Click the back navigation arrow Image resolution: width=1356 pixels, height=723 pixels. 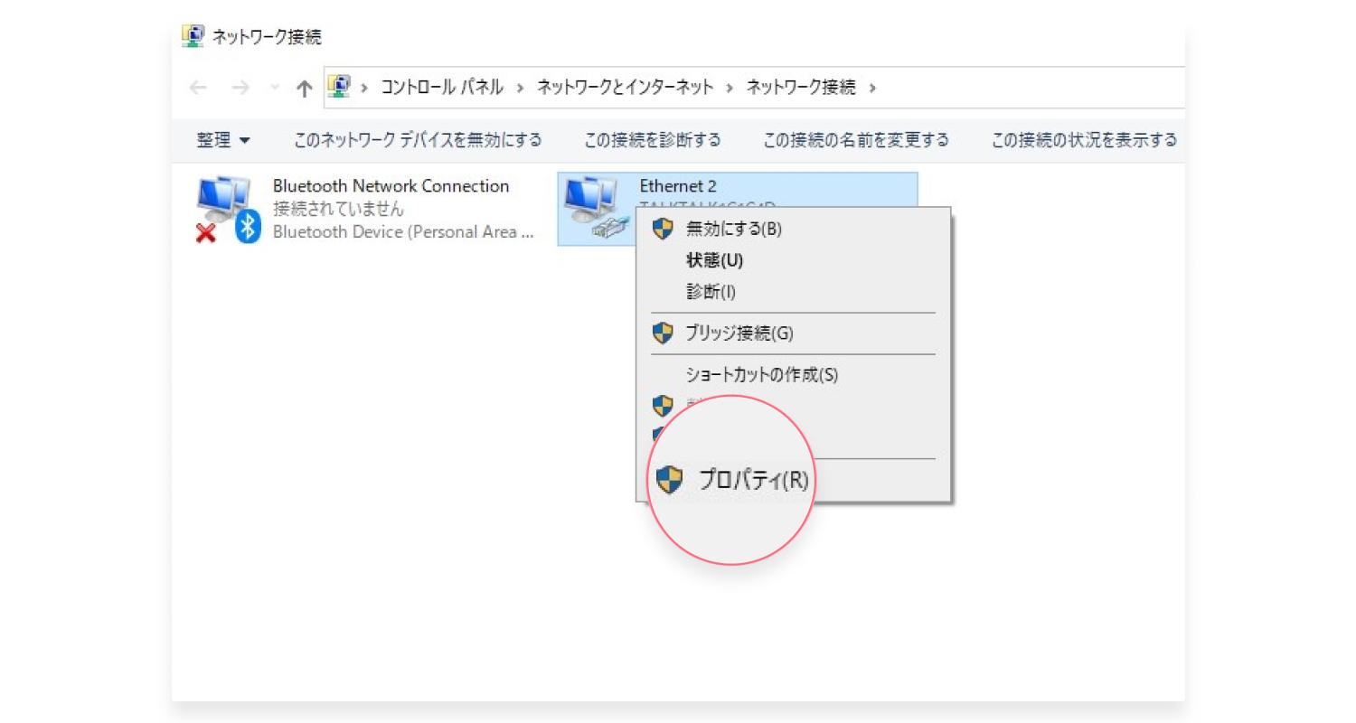click(198, 88)
